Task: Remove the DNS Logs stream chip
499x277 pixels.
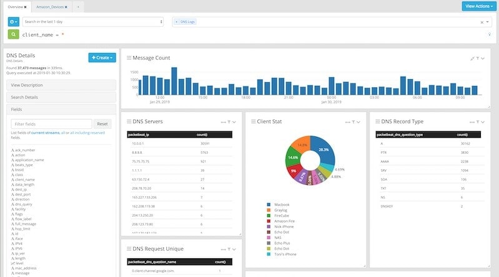Action: pyautogui.click(x=177, y=22)
